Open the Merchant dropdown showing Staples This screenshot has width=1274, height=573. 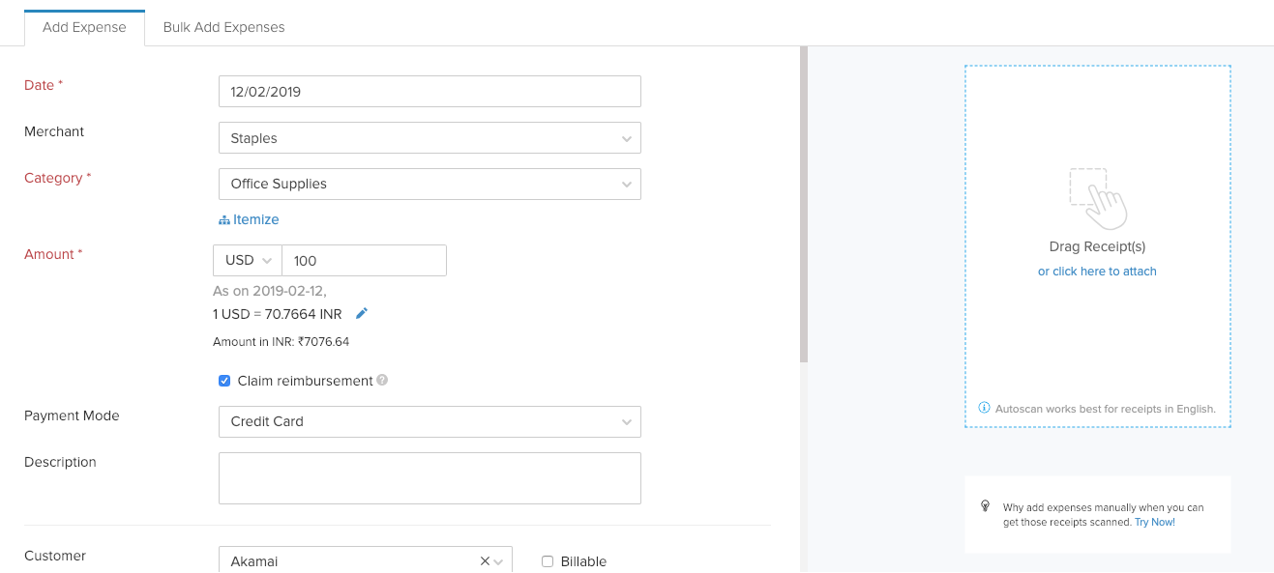(626, 138)
